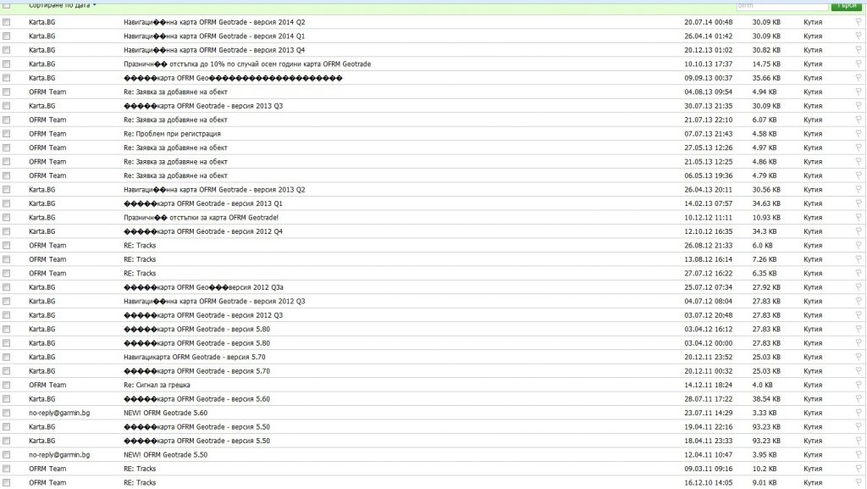Open the 'версия 2012 Q3a' email
This screenshot has height=489, width=867.
[203, 287]
